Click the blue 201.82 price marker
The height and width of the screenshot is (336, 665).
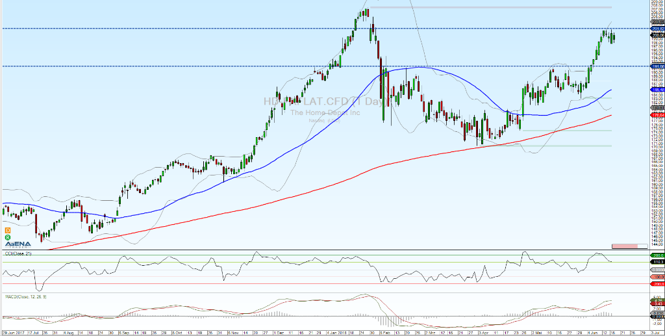[658, 29]
